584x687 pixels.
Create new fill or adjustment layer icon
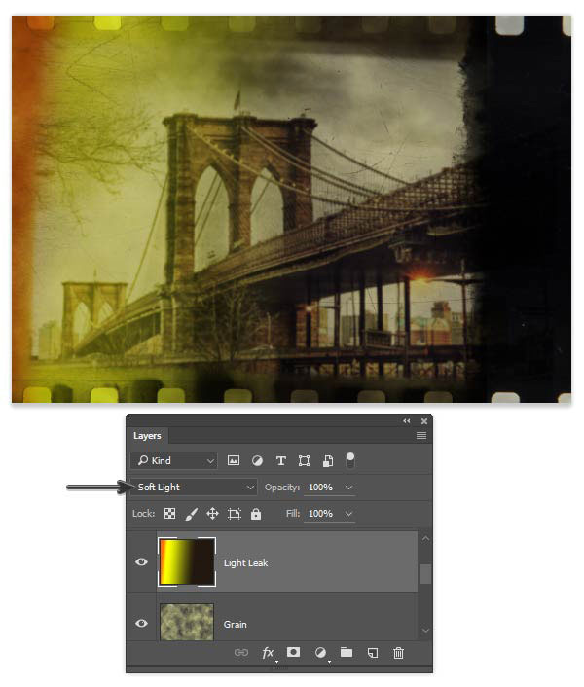(x=320, y=653)
